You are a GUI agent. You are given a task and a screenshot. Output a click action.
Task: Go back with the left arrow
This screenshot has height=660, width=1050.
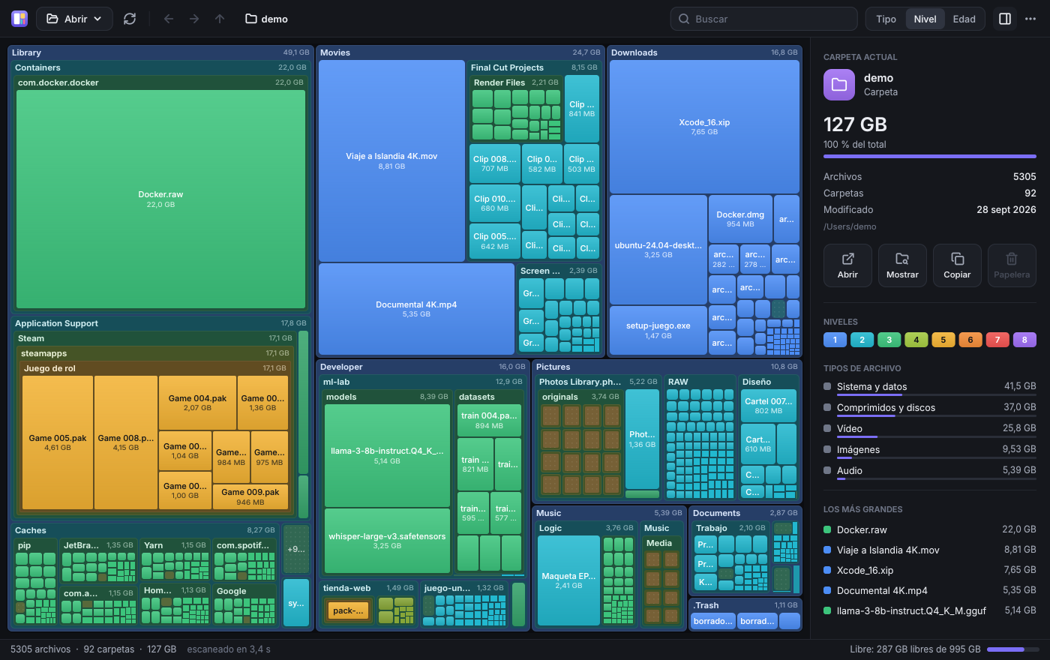point(169,19)
